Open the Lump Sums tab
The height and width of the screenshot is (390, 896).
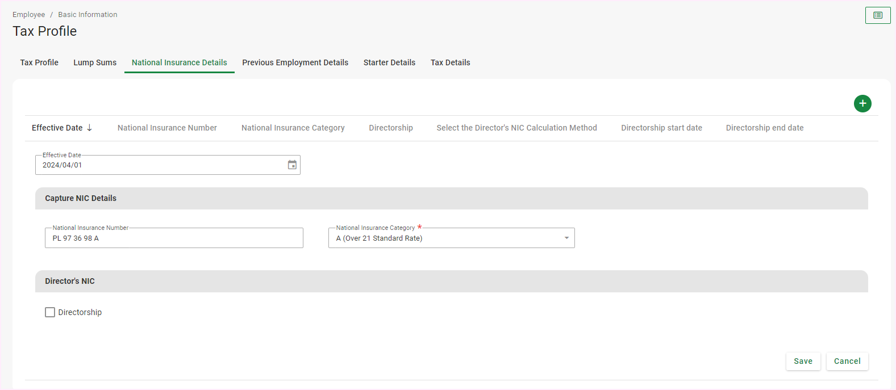(95, 62)
